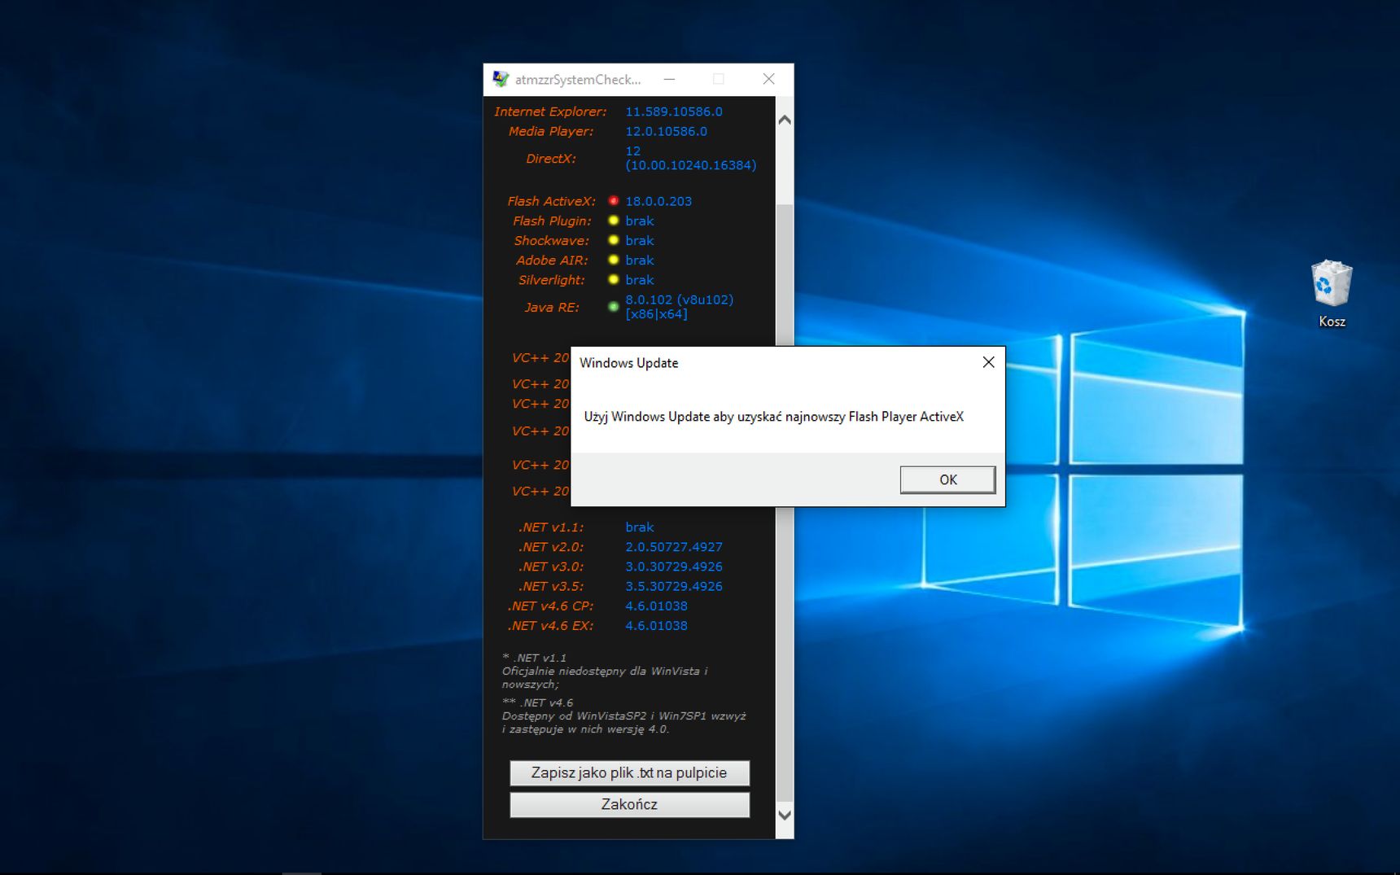
Task: Click the Shockwave: label
Action: coord(551,240)
